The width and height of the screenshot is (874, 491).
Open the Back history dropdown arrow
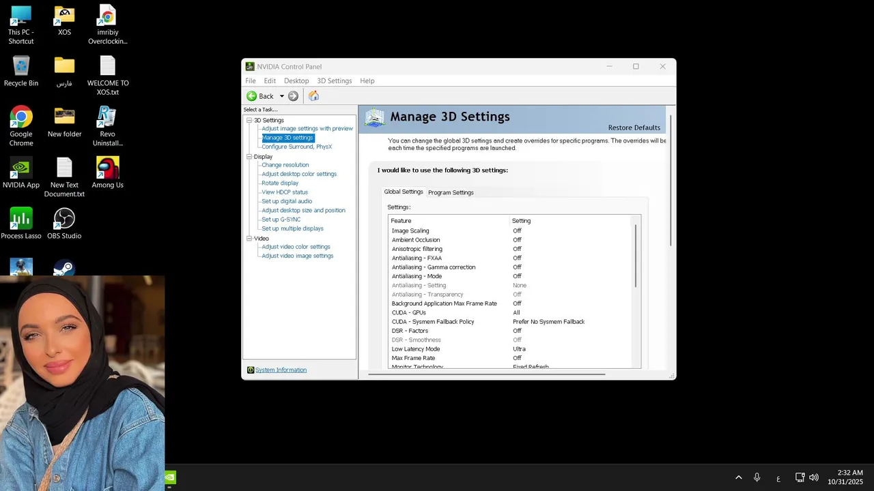pyautogui.click(x=281, y=96)
